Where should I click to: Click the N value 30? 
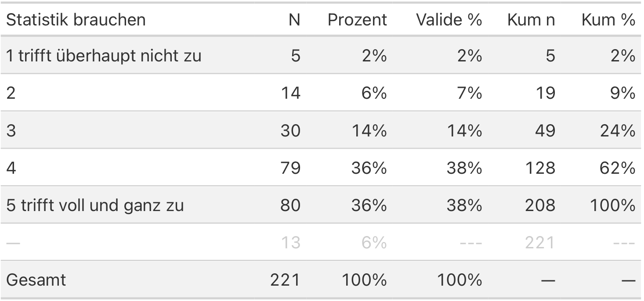(290, 130)
